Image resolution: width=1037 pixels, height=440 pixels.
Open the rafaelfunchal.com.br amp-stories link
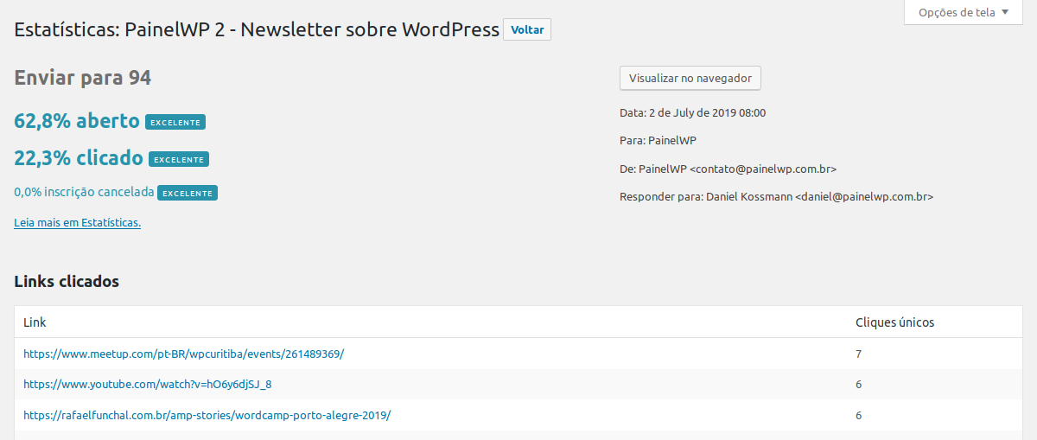(207, 415)
